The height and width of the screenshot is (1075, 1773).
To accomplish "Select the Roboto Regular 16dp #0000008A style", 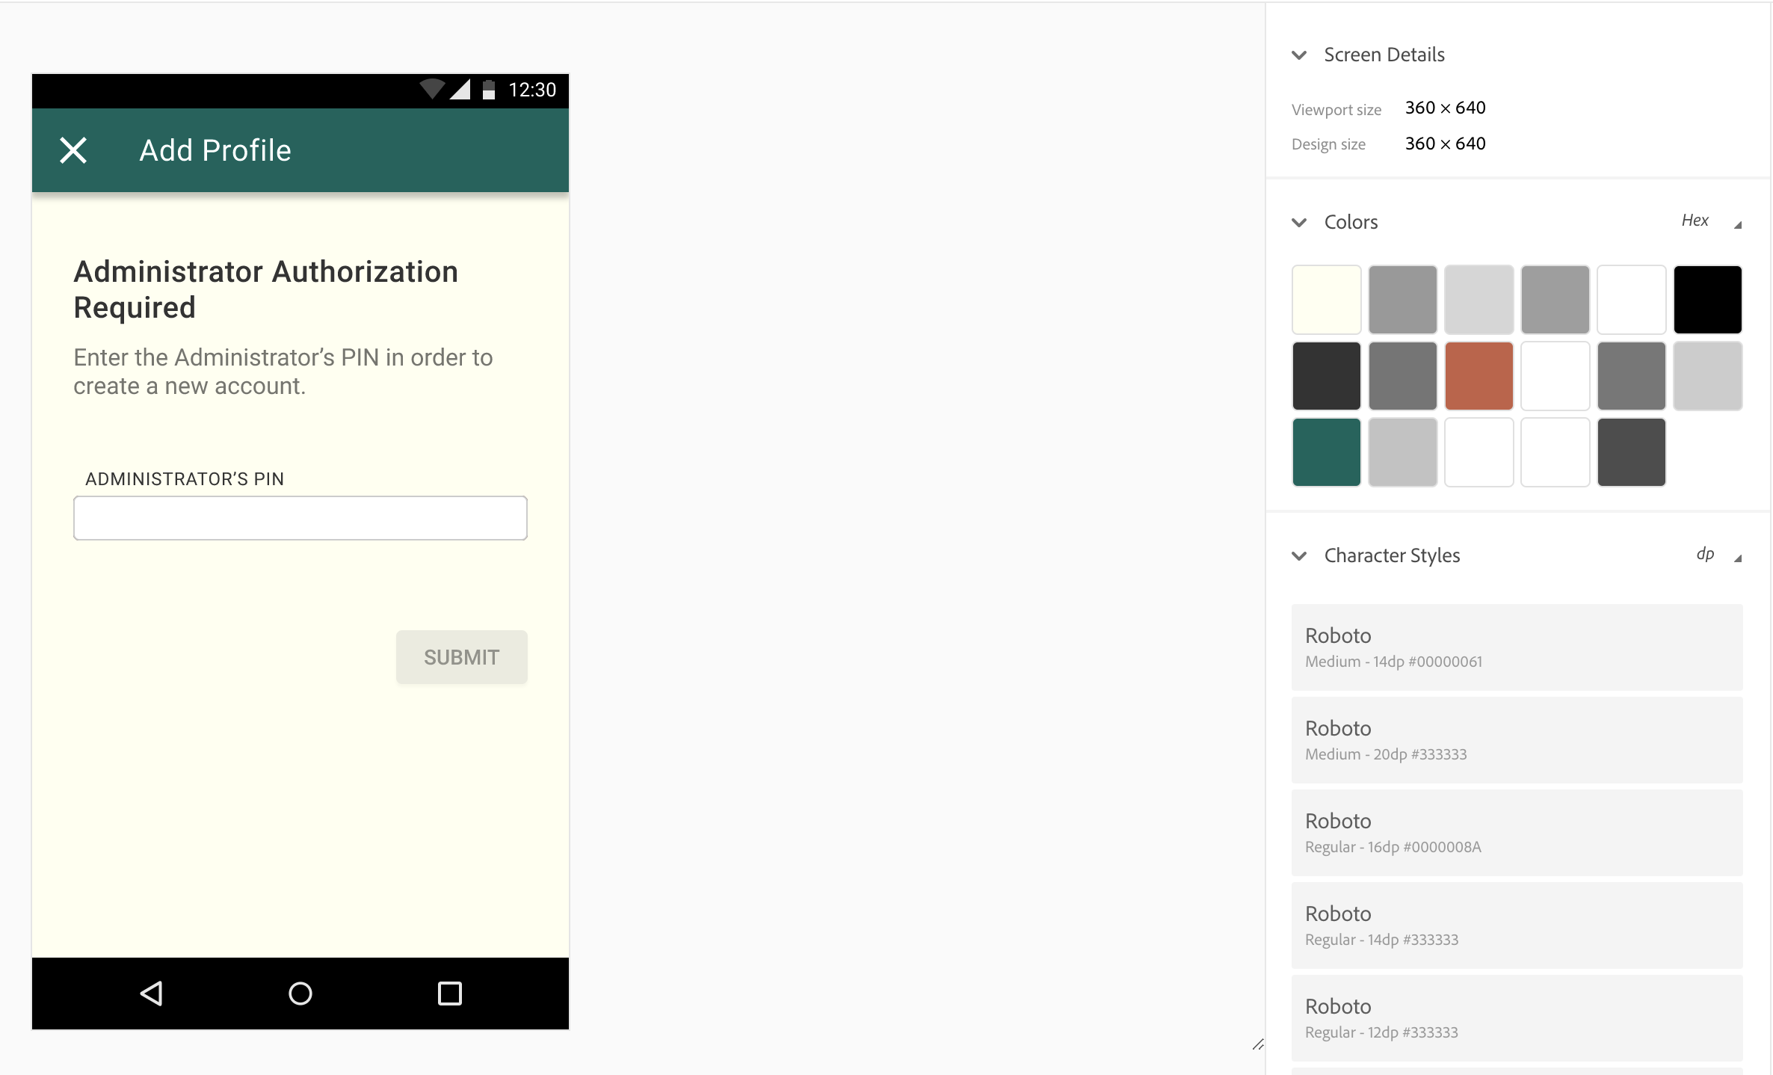I will (1517, 833).
